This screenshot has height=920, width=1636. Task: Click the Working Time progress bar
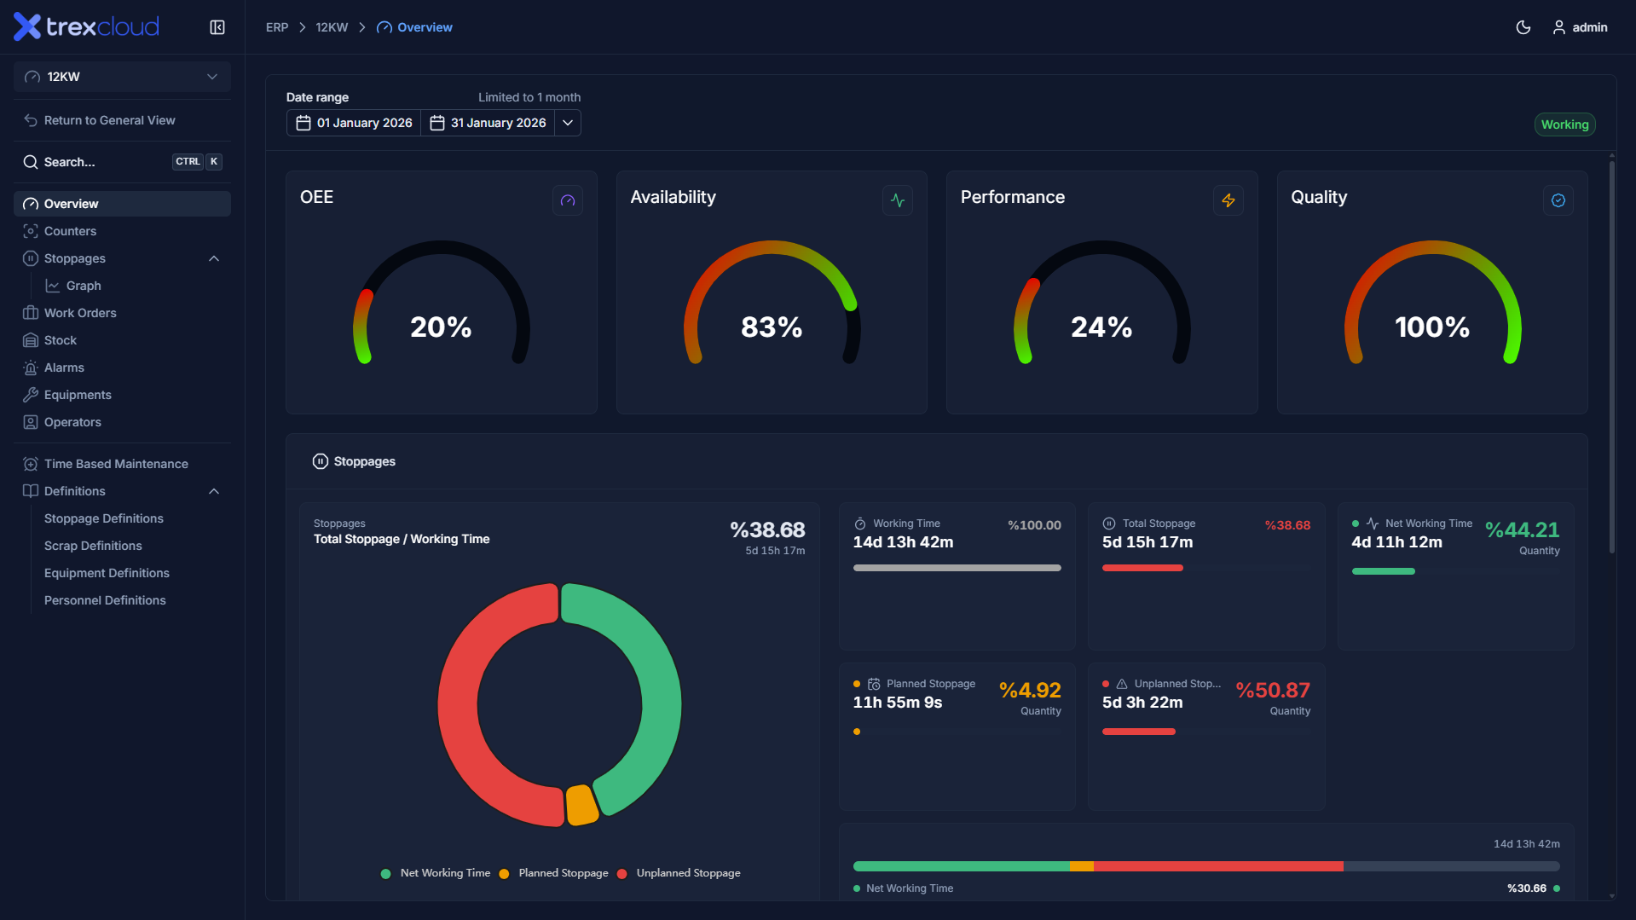(957, 568)
